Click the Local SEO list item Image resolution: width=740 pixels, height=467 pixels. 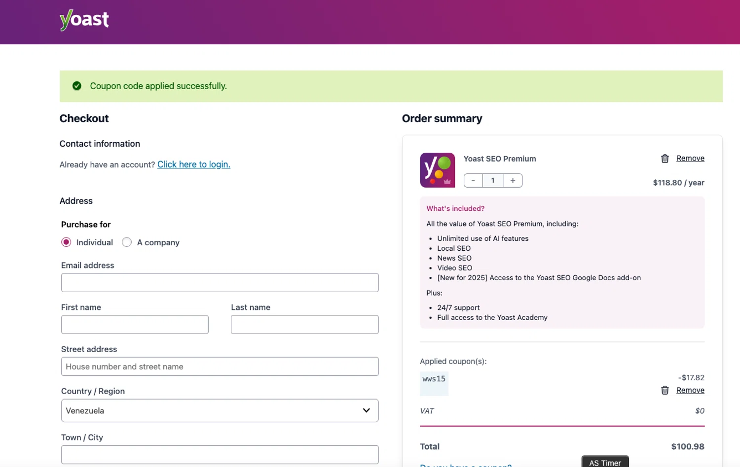[454, 248]
